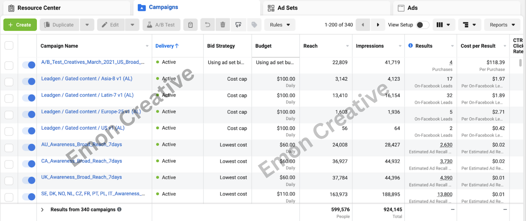The width and height of the screenshot is (526, 221).
Task: Click the Duplicate button
Action: [x=59, y=25]
